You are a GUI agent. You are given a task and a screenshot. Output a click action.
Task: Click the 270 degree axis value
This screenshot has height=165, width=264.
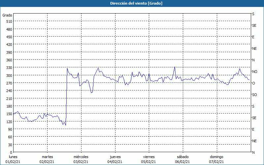coord(9,83)
